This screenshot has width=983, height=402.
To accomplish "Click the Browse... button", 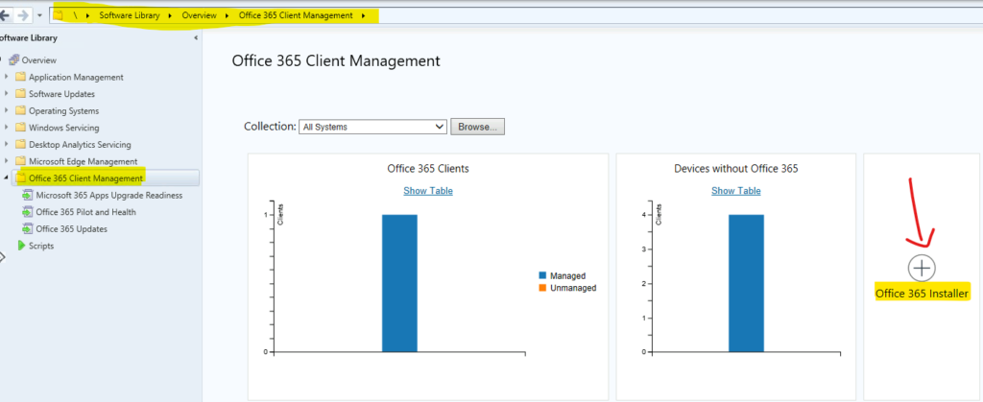I will pos(477,127).
